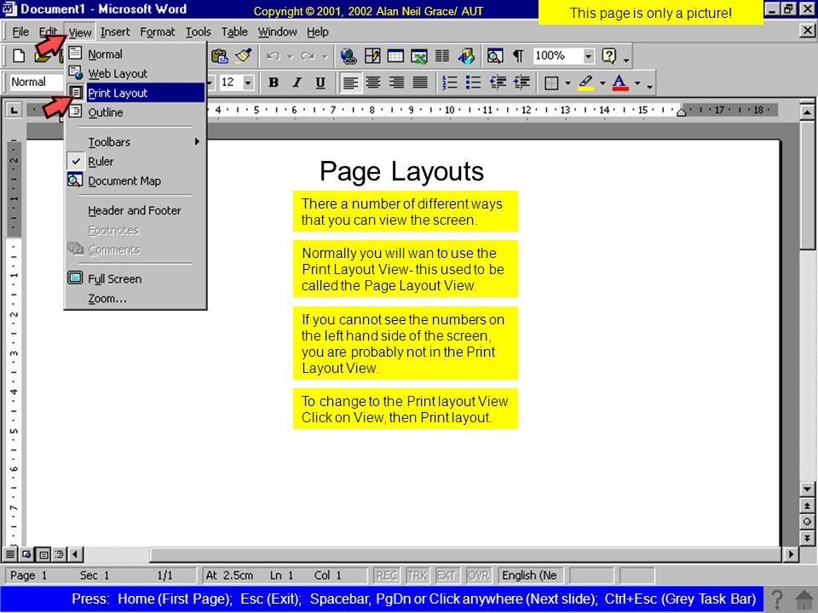Select Full Screen menu entry
Viewport: 818px width, 613px height.
[x=135, y=279]
